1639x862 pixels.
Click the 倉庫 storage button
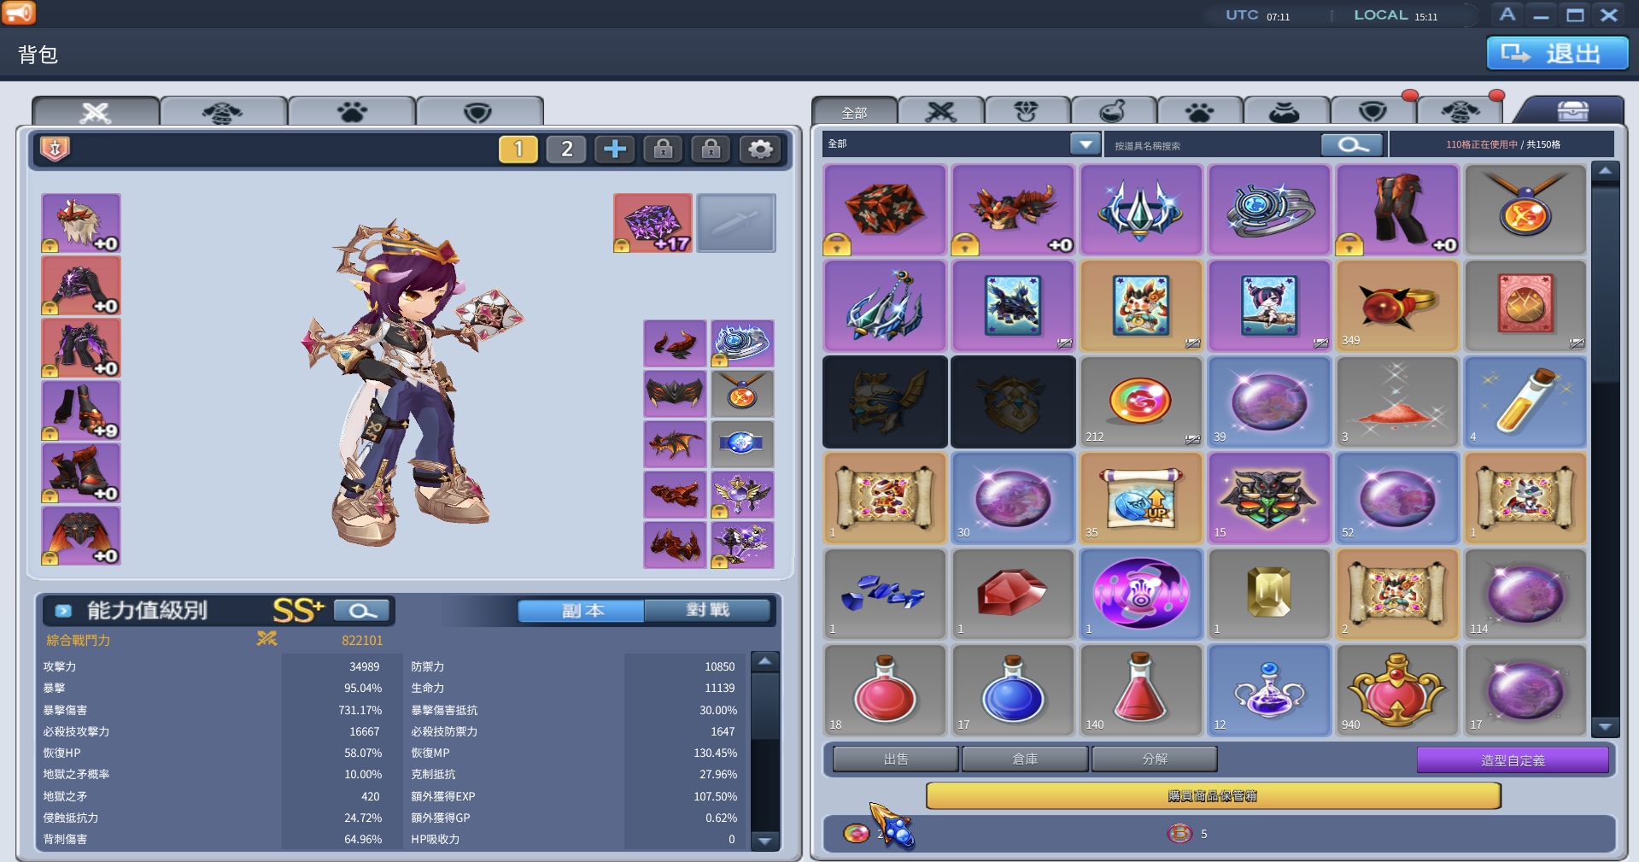click(1025, 759)
